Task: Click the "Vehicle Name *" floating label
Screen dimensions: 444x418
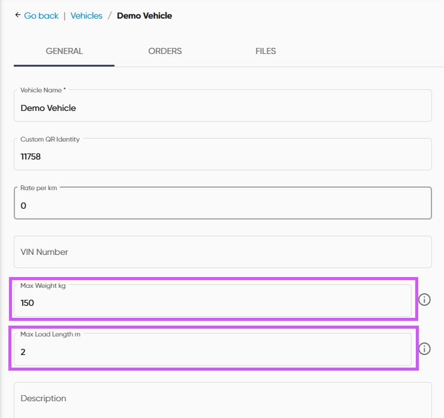Action: point(43,90)
